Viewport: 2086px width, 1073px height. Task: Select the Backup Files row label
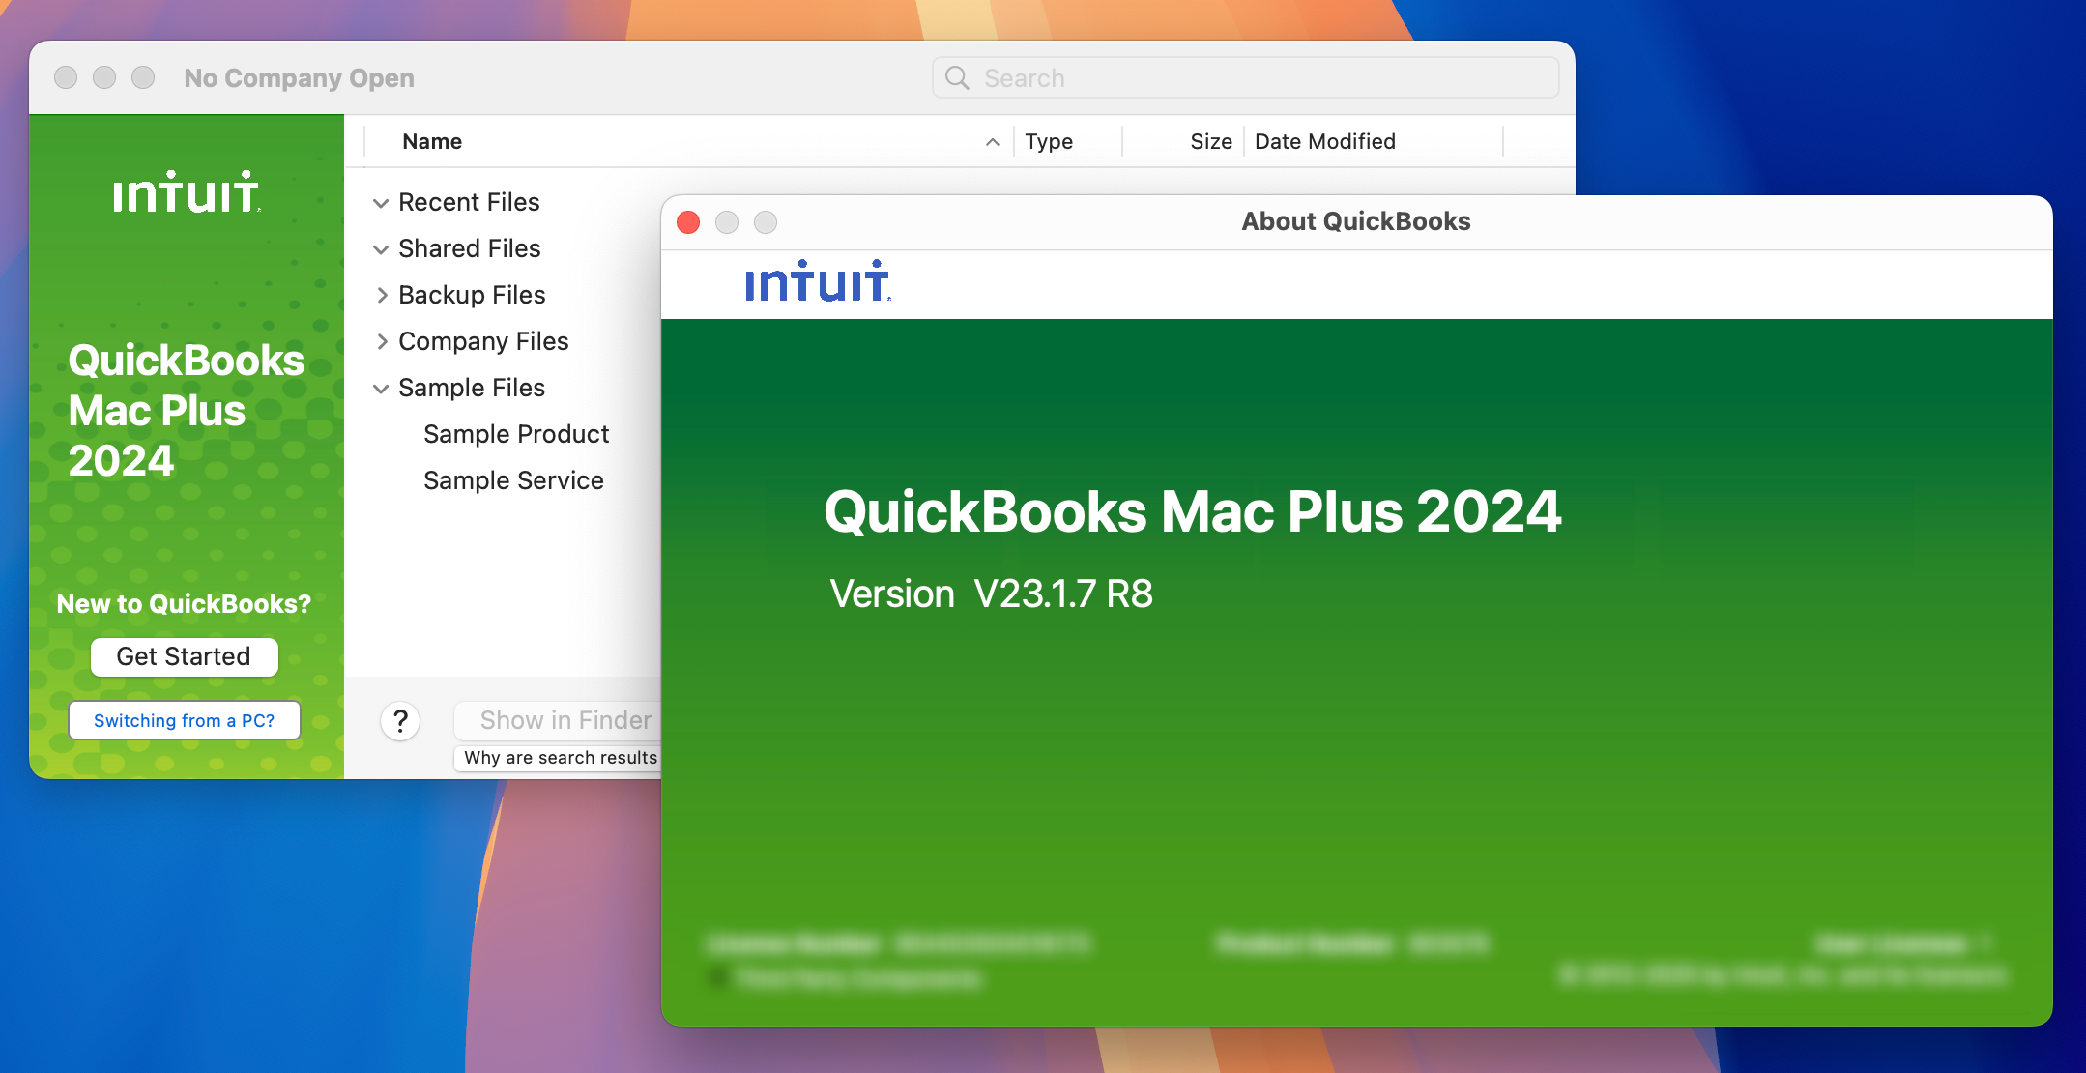[472, 295]
